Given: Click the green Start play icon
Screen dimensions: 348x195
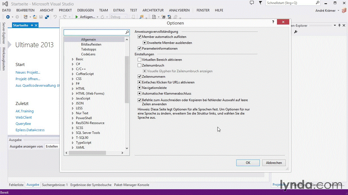Looking at the screenshot, I should [77, 17].
